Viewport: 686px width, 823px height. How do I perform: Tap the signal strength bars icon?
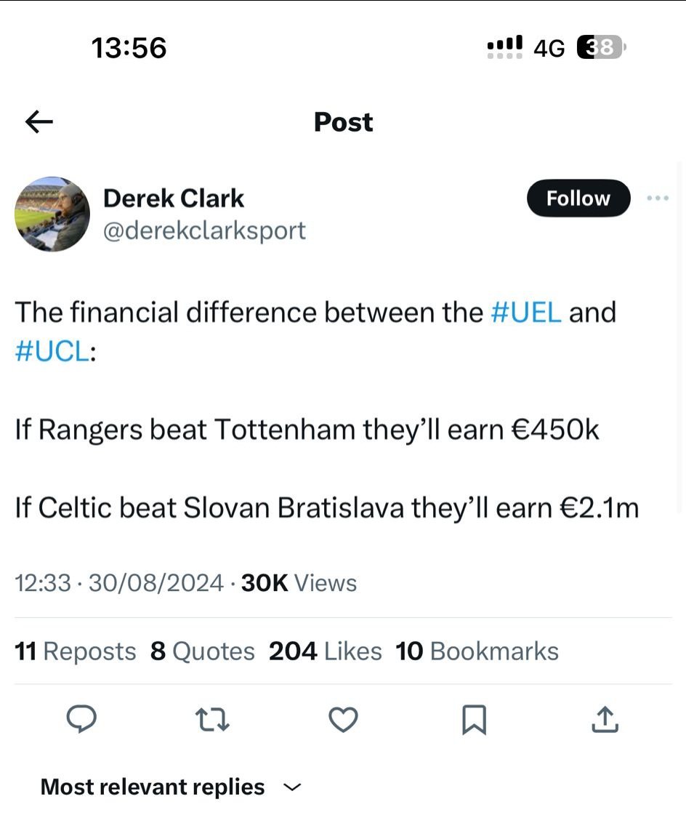click(x=504, y=48)
